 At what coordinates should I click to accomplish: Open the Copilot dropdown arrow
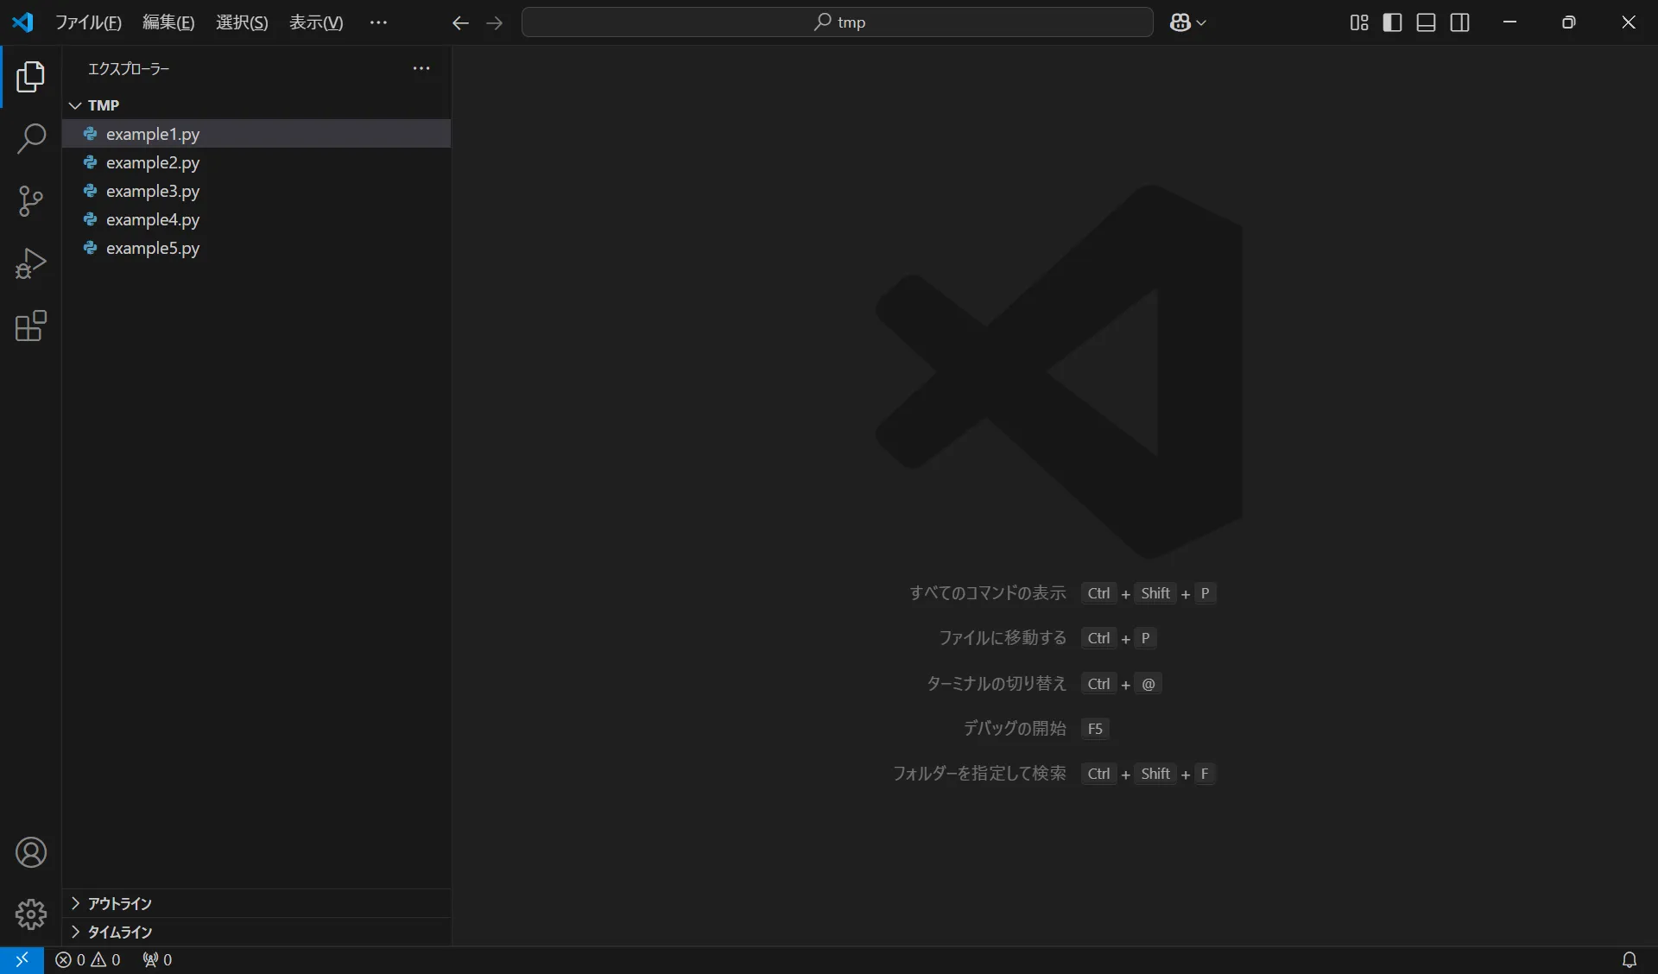pos(1201,22)
